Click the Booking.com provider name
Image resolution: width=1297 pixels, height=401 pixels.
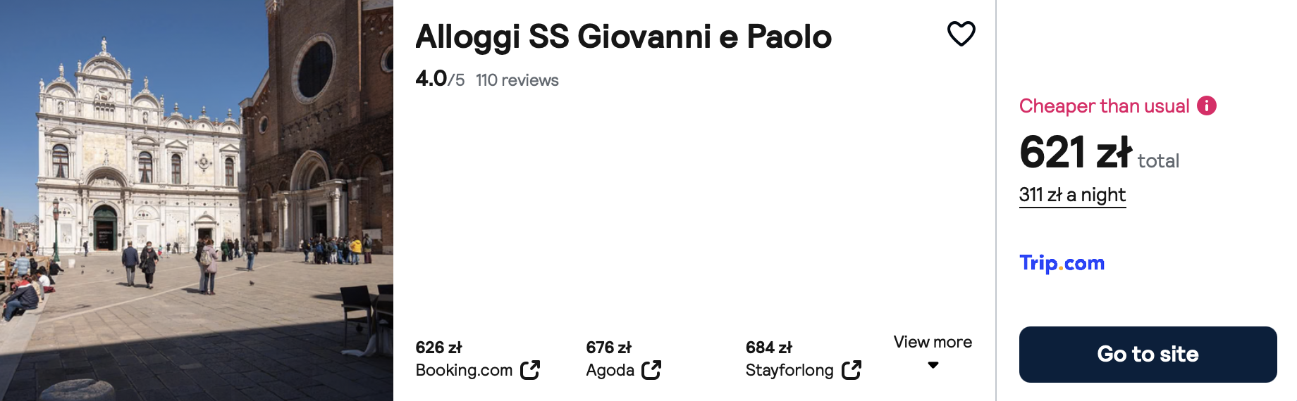(x=464, y=370)
